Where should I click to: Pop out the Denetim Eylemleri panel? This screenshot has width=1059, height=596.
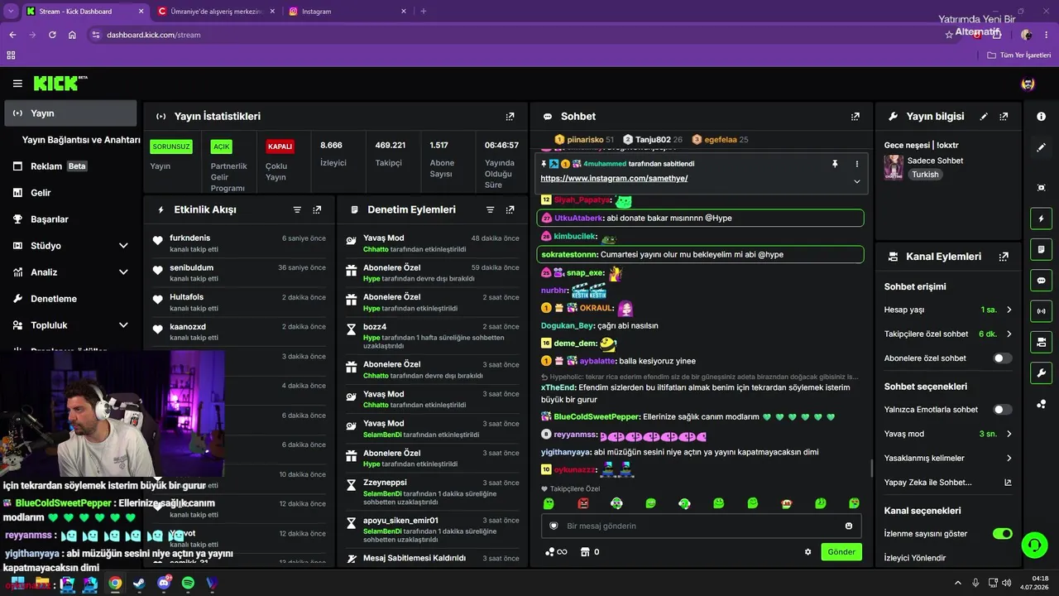(x=510, y=210)
